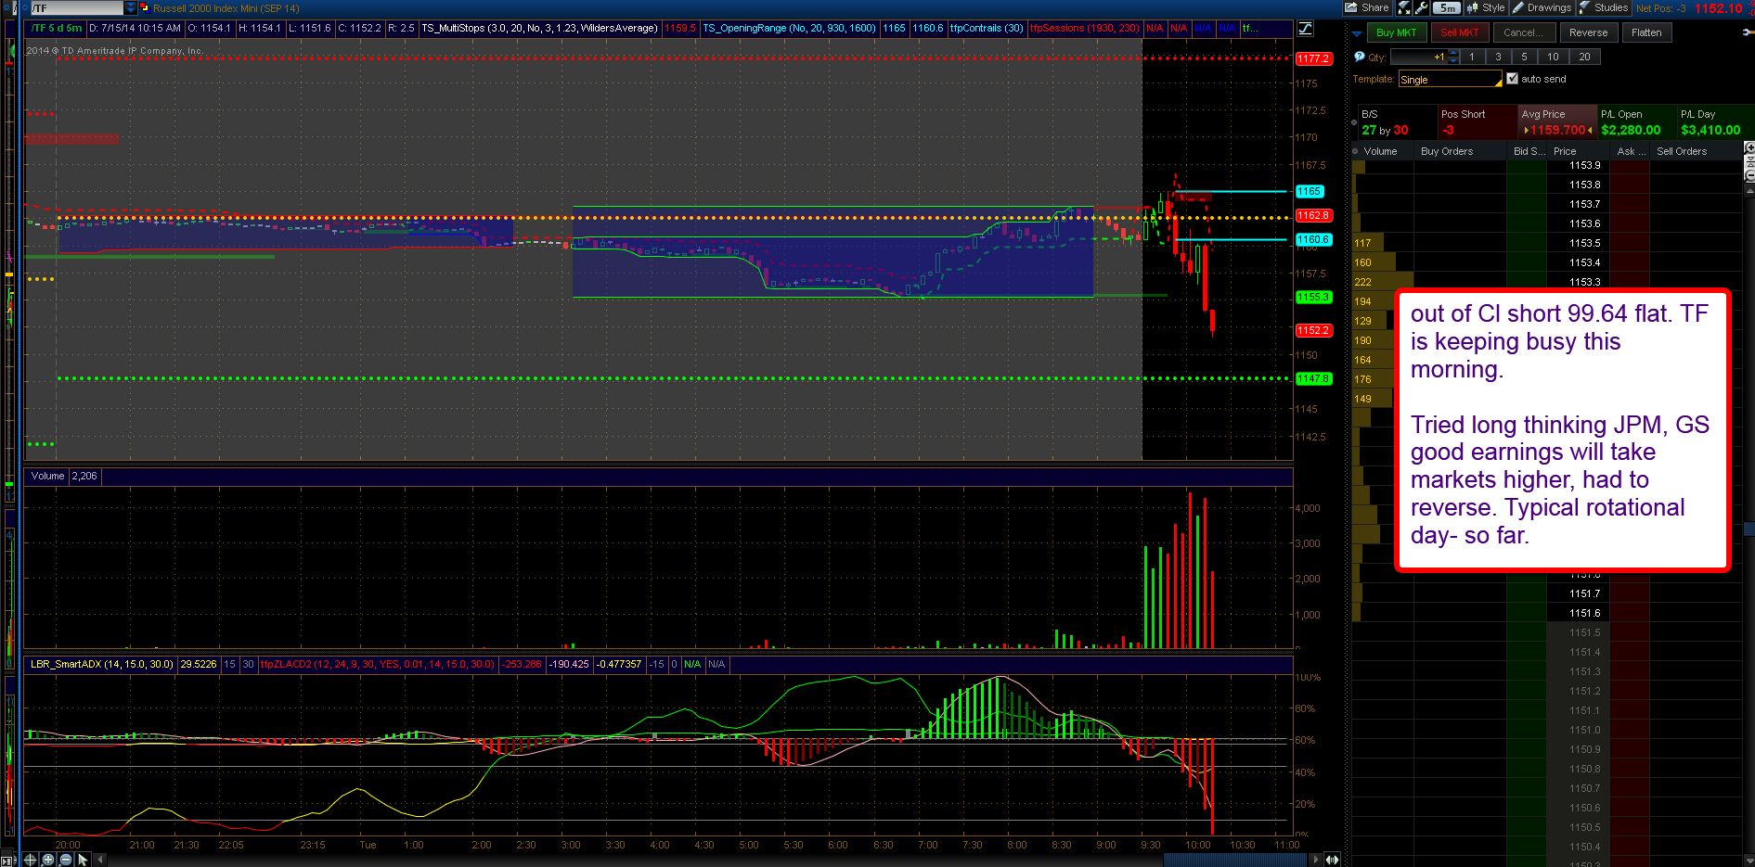The height and width of the screenshot is (867, 1755).
Task: Click the 1147.8 green price bubble
Action: [1313, 378]
